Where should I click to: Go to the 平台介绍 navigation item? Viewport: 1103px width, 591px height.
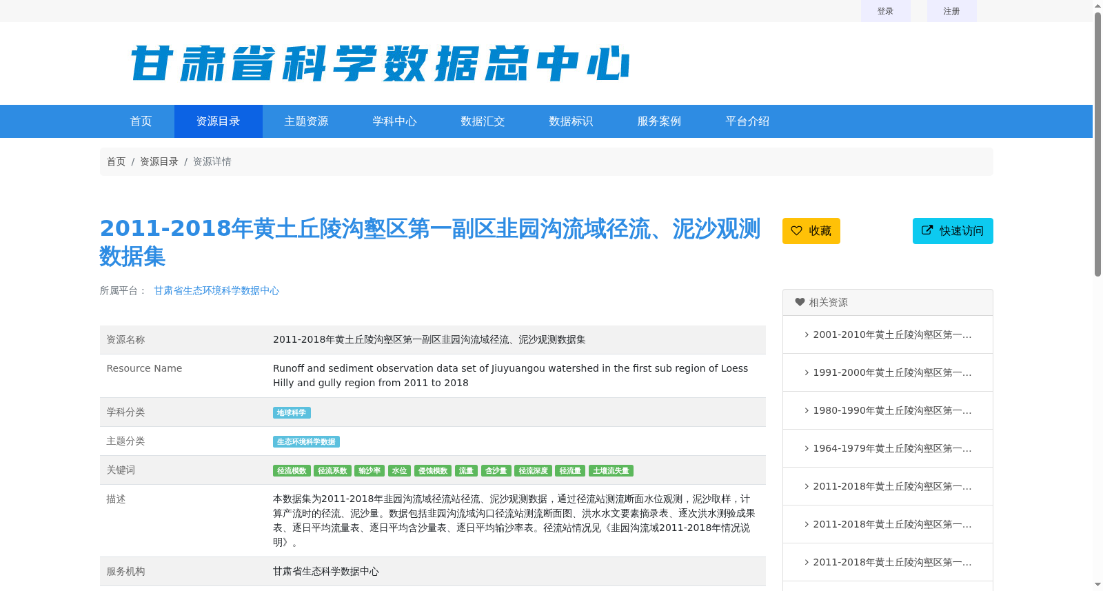coord(748,121)
